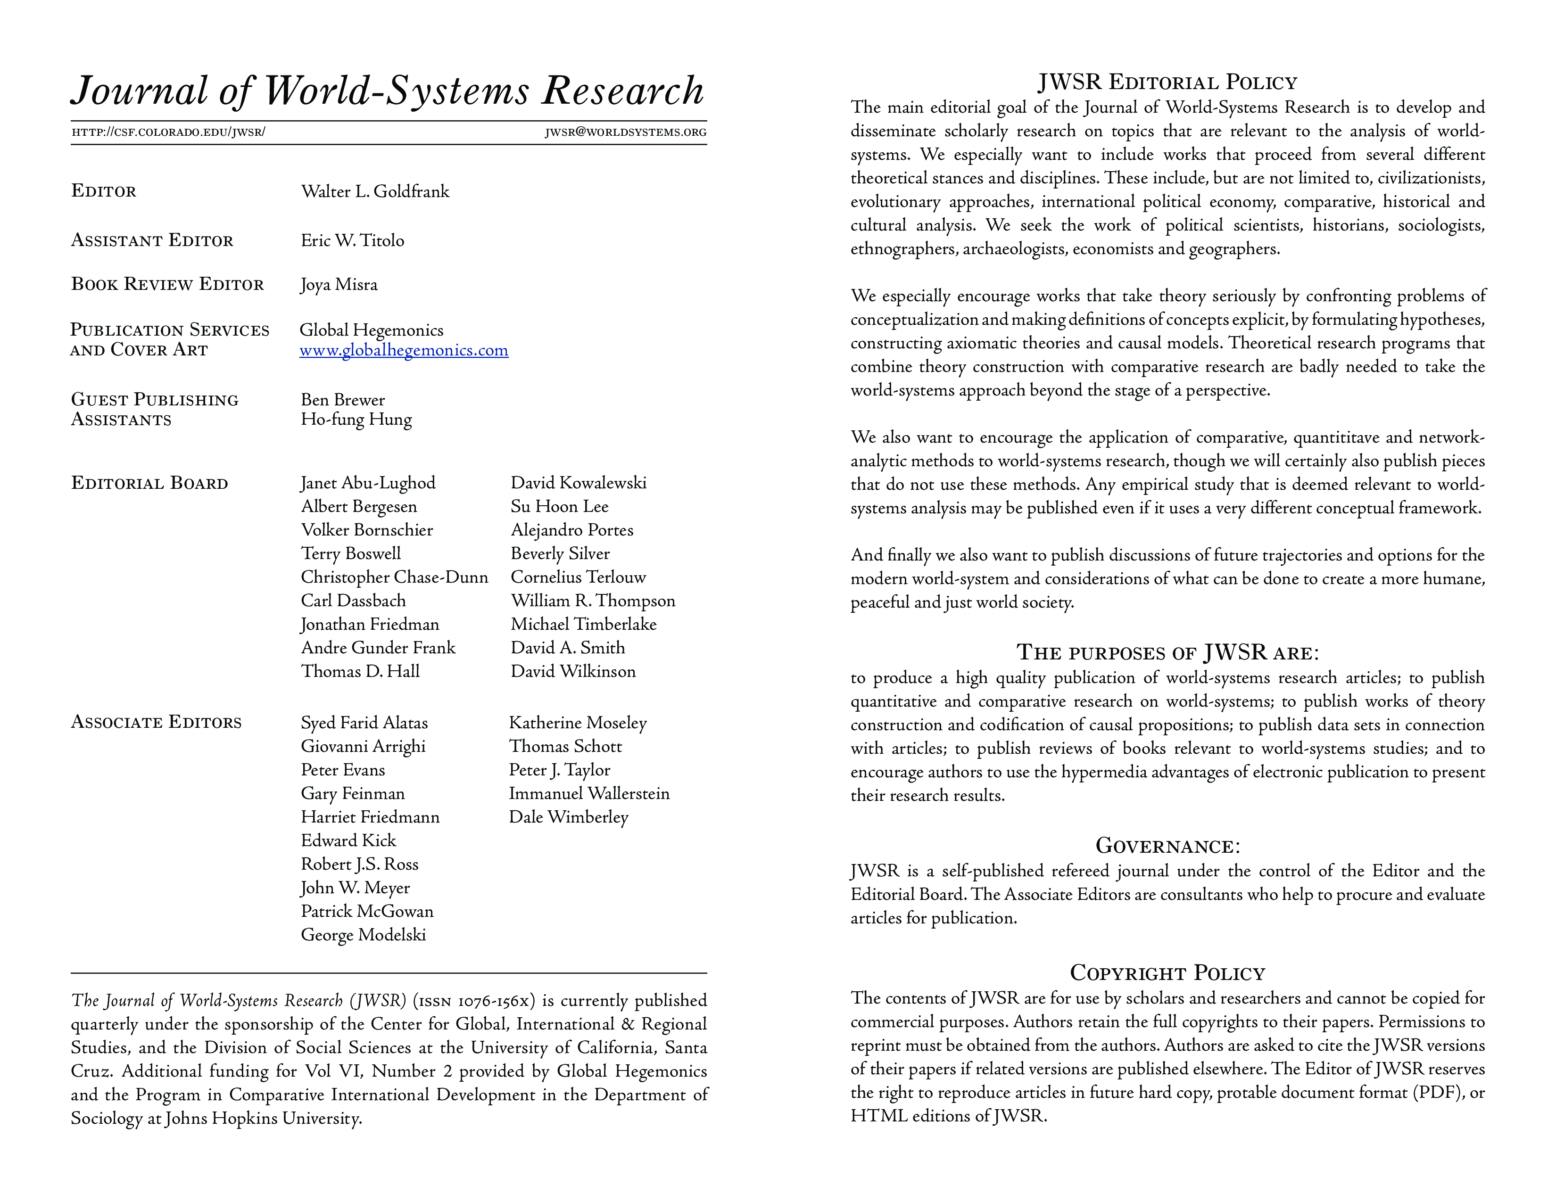The width and height of the screenshot is (1556, 1202).
Task: Click 'The purposes of JWSR are' heading
Action: click(x=1167, y=652)
